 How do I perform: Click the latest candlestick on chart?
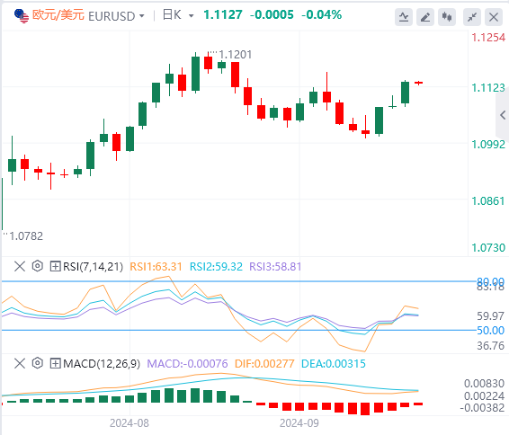(419, 83)
